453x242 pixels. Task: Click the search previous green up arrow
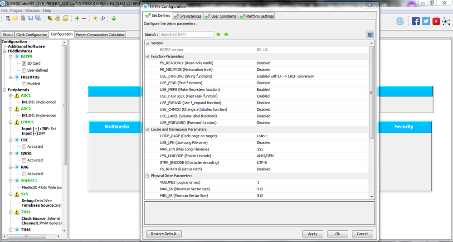(x=226, y=34)
